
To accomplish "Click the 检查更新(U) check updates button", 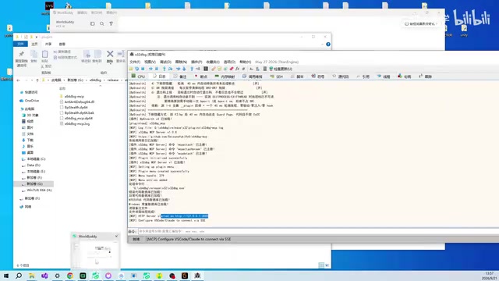I will (x=281, y=69).
